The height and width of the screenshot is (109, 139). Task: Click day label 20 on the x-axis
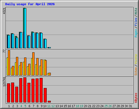tap(86, 106)
